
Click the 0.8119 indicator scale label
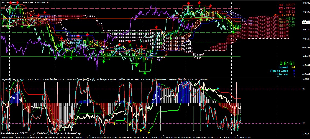pyautogui.click(x=306, y=79)
